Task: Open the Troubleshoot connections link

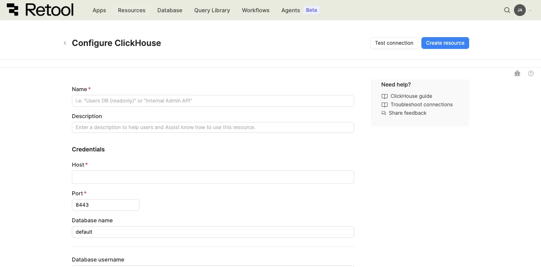Action: pyautogui.click(x=421, y=105)
